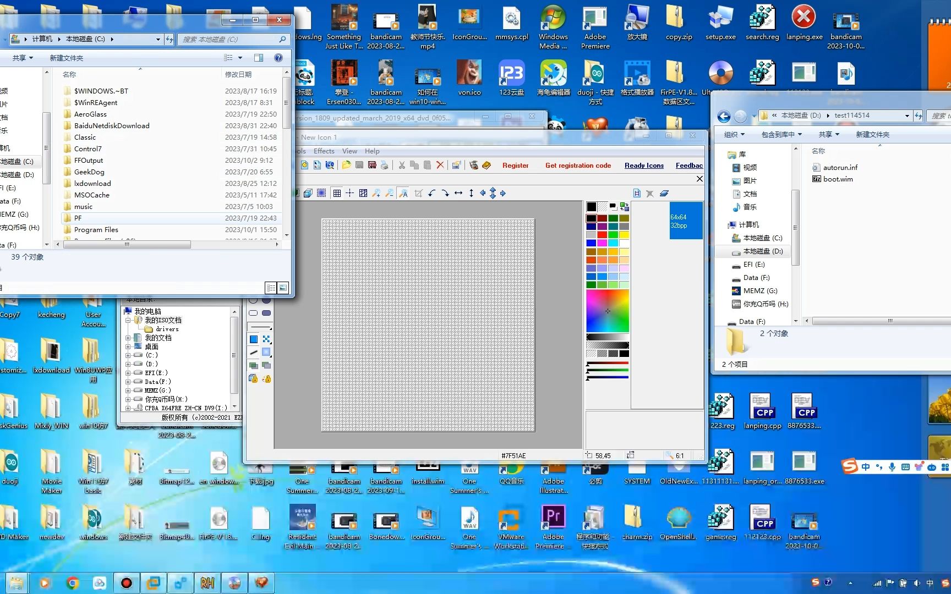Click the new image format icon

(637, 193)
